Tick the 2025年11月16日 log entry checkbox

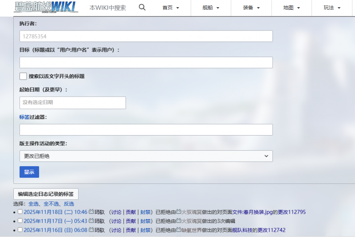pos(20,230)
